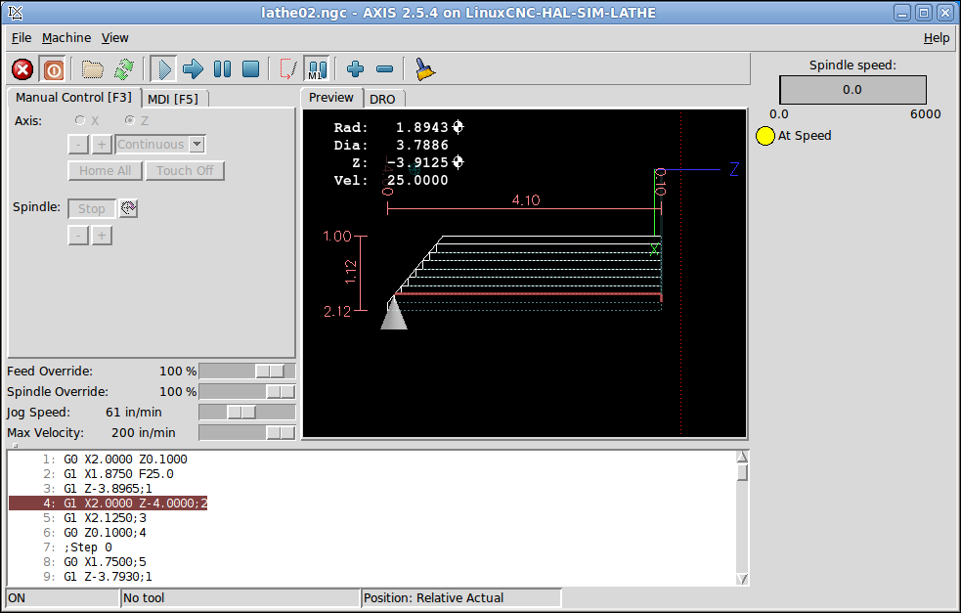The image size is (961, 613).
Task: Increase spindle speed plus button
Action: (x=102, y=236)
